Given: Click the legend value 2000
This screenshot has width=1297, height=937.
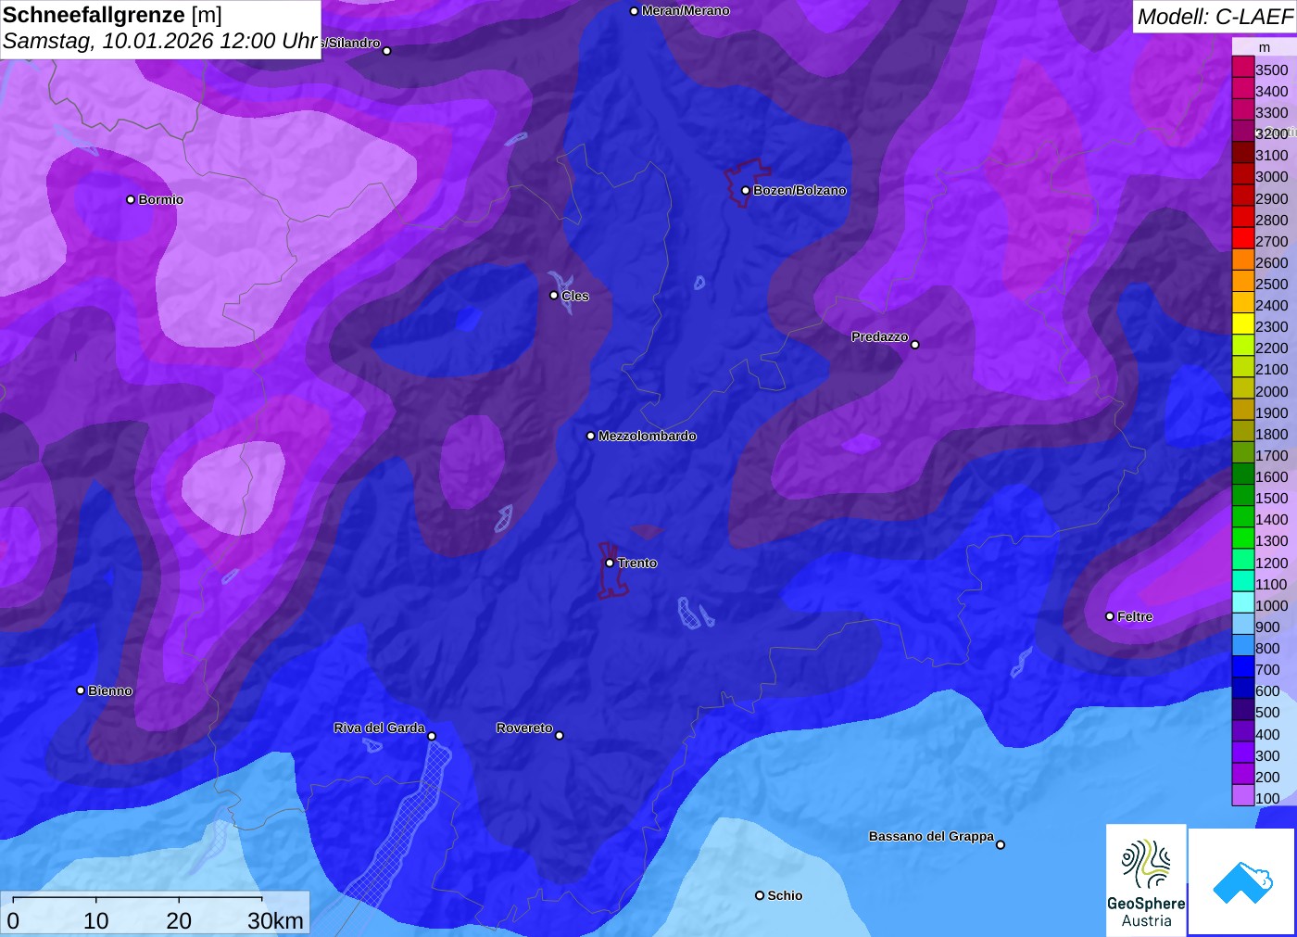Looking at the screenshot, I should click(x=1272, y=391).
